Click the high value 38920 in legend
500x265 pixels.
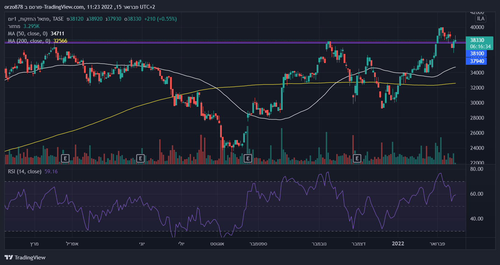pos(95,19)
